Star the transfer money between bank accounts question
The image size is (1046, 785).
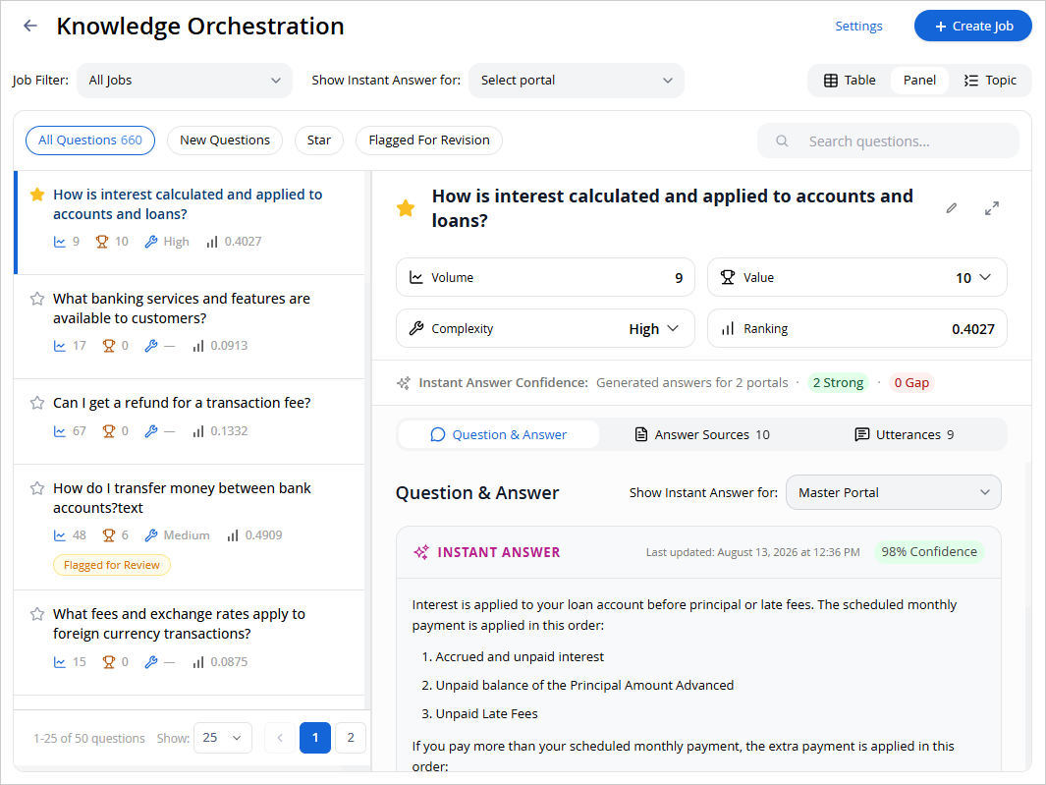[x=37, y=488]
